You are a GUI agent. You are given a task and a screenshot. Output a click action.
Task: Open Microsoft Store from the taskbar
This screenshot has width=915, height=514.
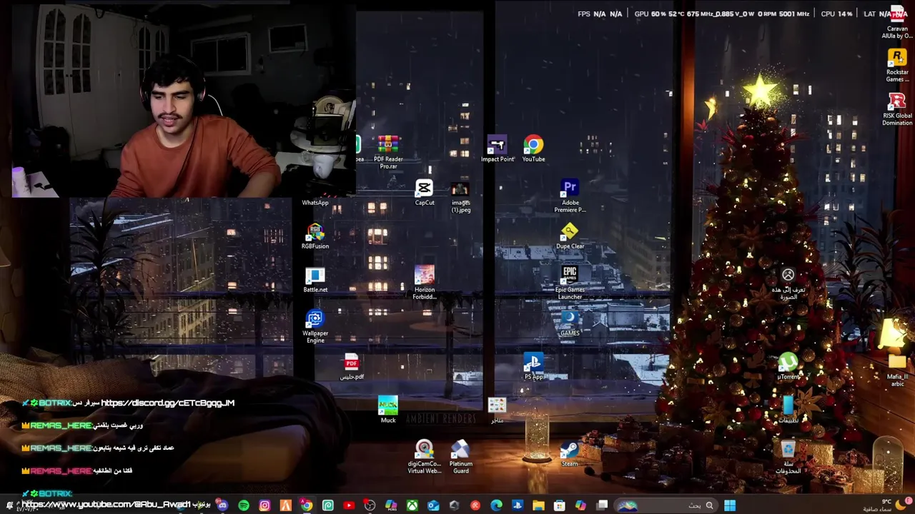[560, 505]
